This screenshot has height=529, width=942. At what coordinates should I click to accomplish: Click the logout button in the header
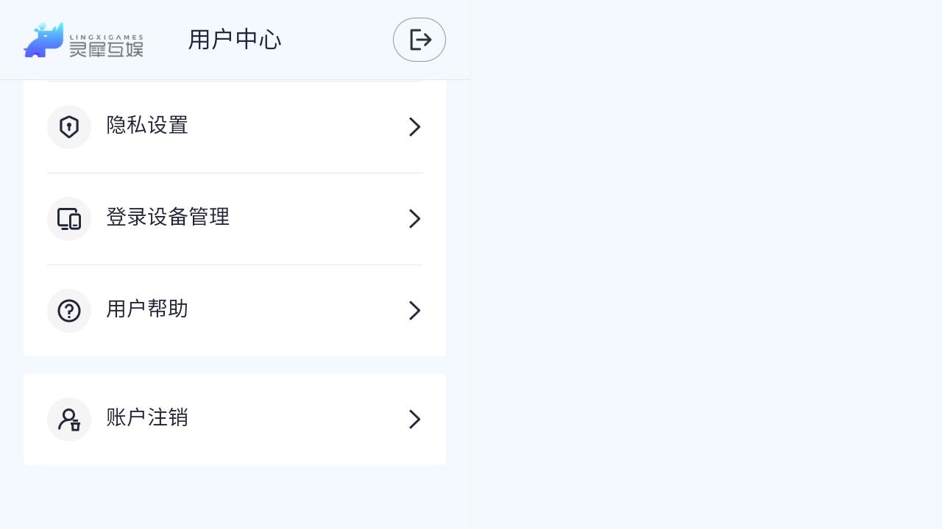(x=419, y=40)
